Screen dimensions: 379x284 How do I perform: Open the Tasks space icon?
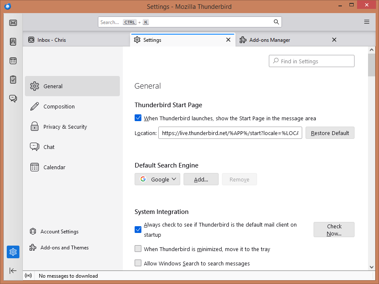13,79
